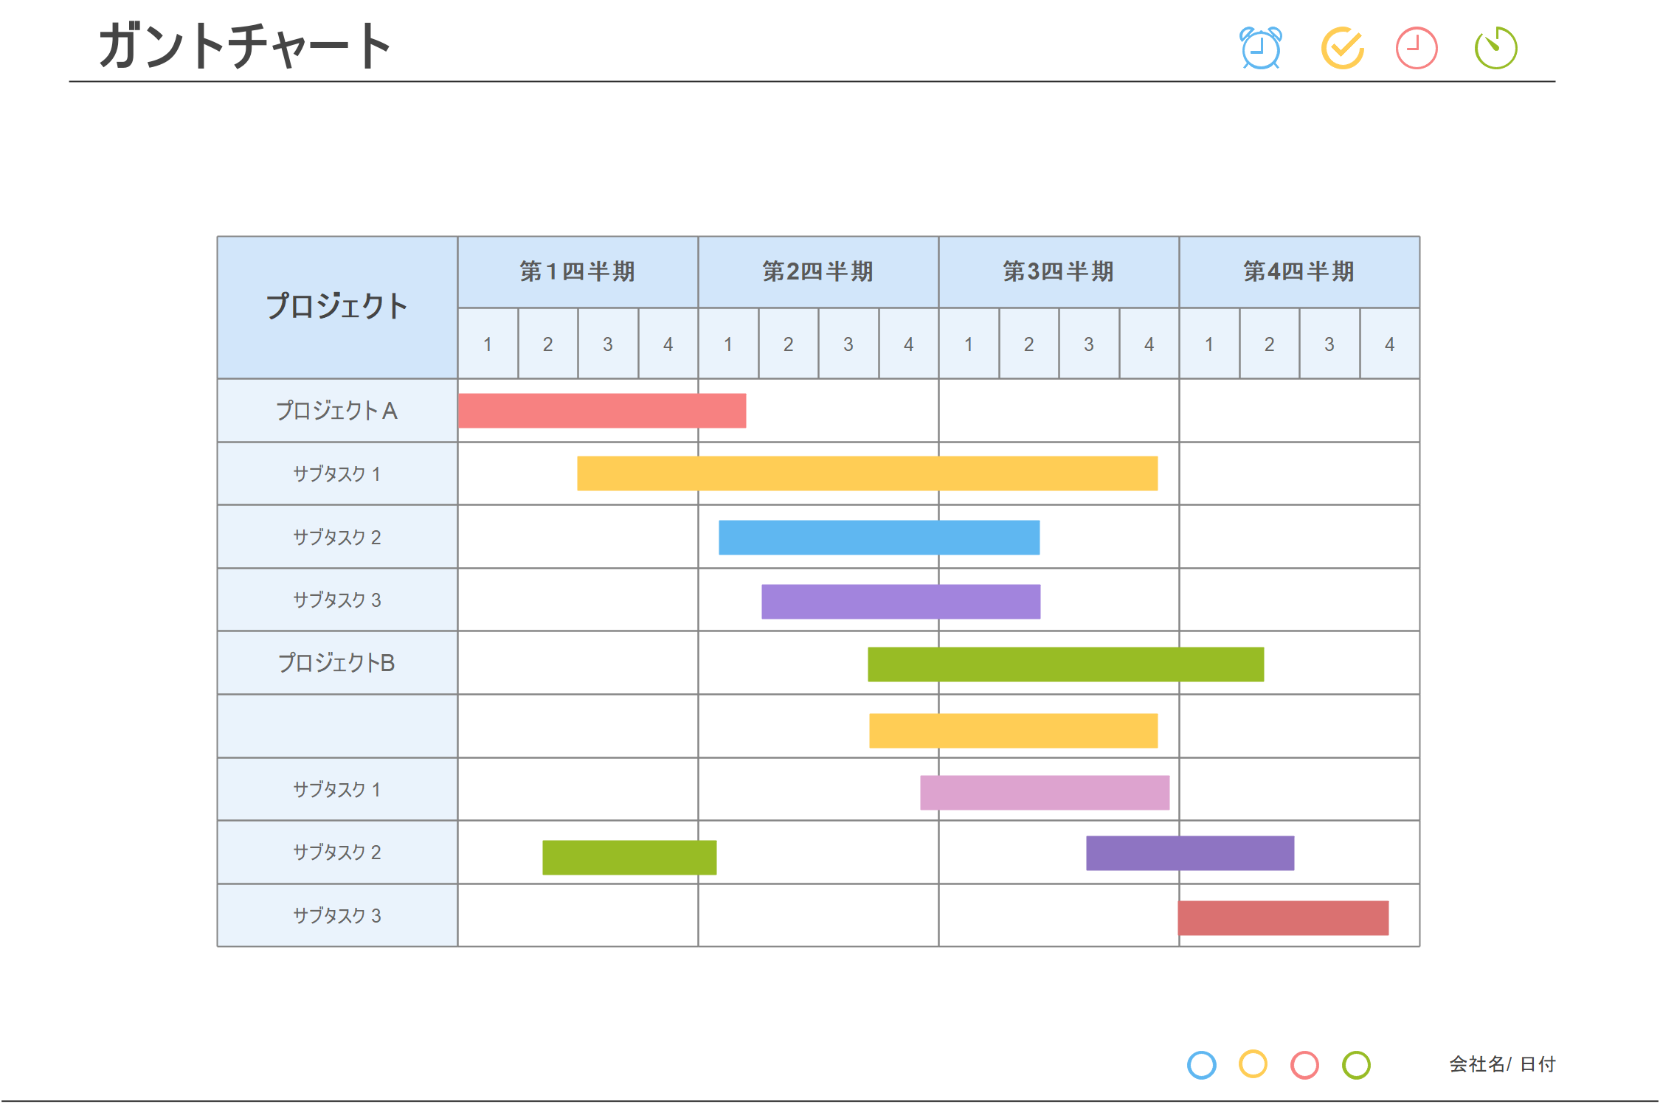Click the yellow circle in footer
This screenshot has height=1104, width=1660.
(x=1253, y=1064)
